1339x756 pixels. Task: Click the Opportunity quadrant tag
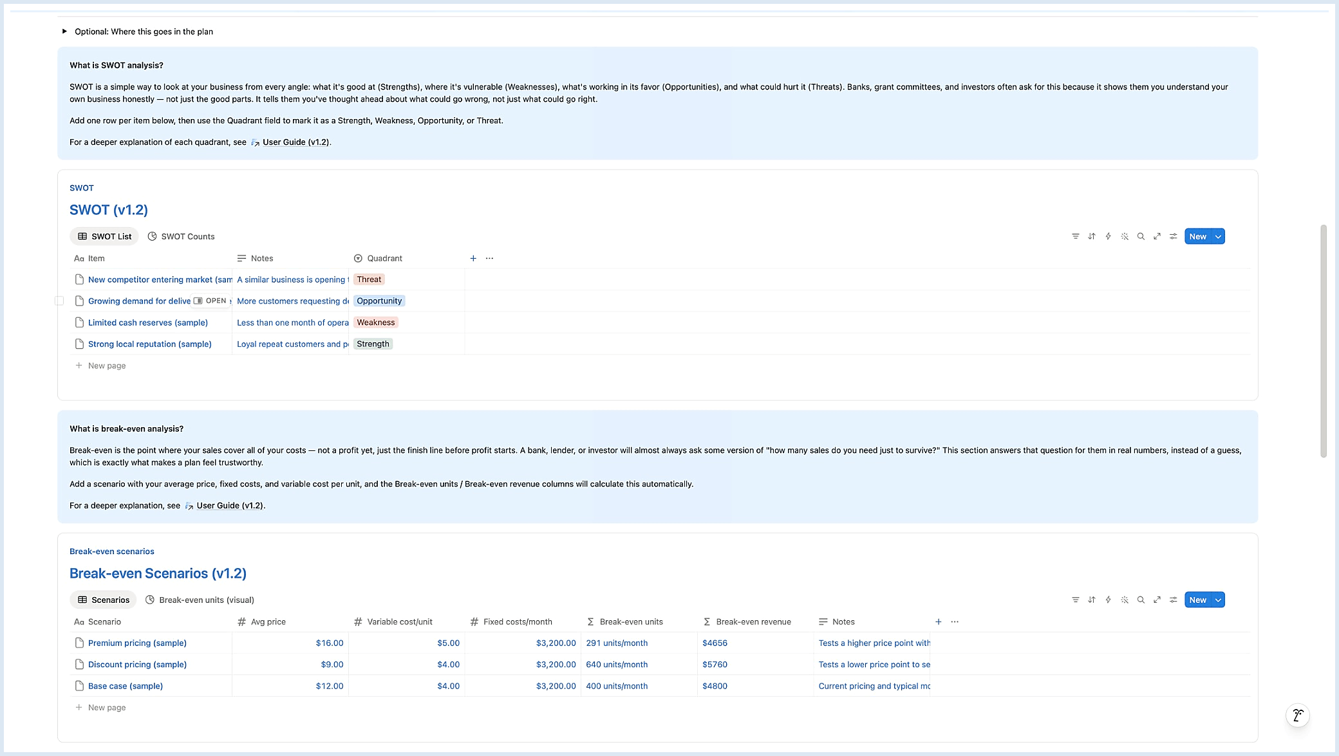tap(379, 301)
